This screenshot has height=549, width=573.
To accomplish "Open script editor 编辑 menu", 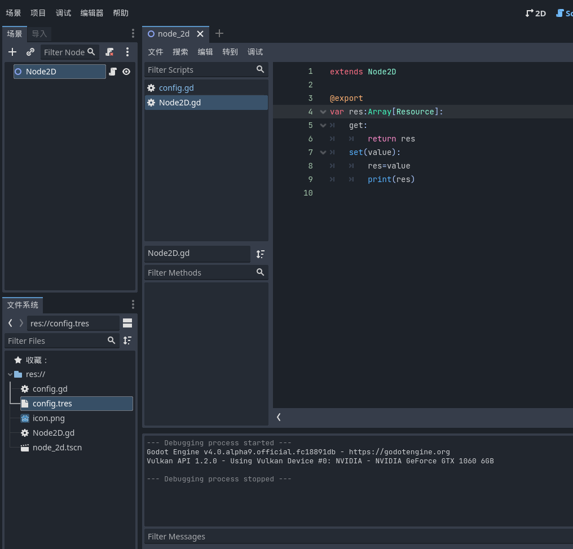I will 205,52.
